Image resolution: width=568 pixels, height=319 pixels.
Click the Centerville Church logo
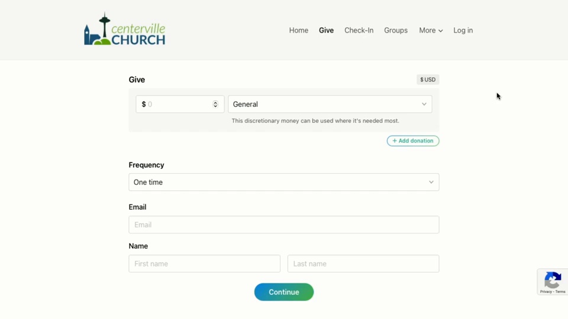(125, 30)
